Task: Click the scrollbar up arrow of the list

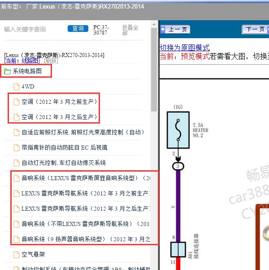Action: 154,24
